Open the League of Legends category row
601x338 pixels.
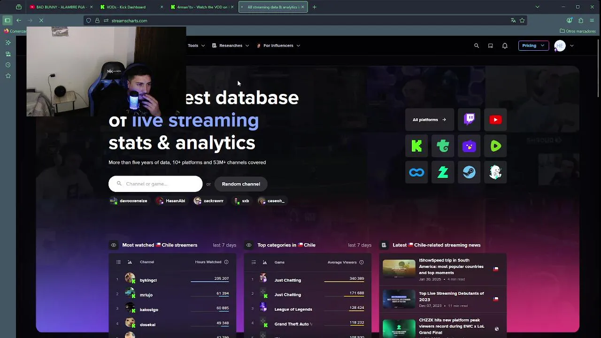tap(308, 309)
